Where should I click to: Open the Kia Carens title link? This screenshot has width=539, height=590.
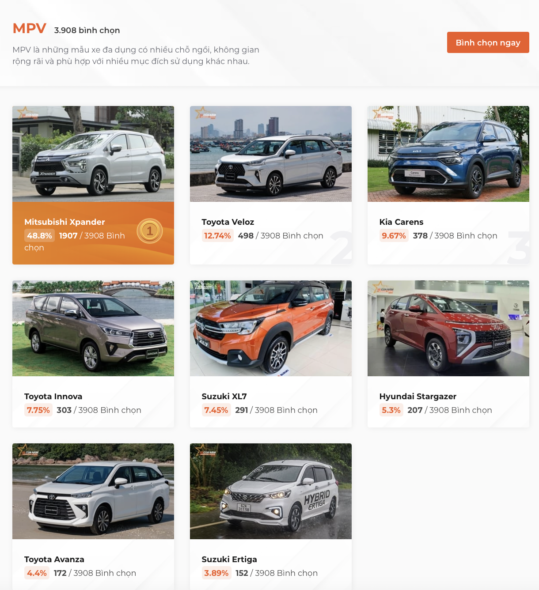coord(401,222)
